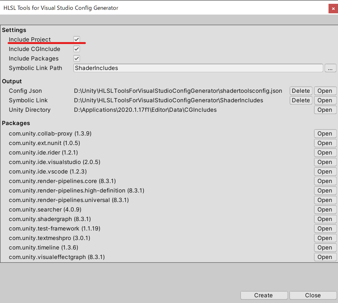Click the Config Json label
Image resolution: width=338 pixels, height=303 pixels.
pyautogui.click(x=25, y=91)
